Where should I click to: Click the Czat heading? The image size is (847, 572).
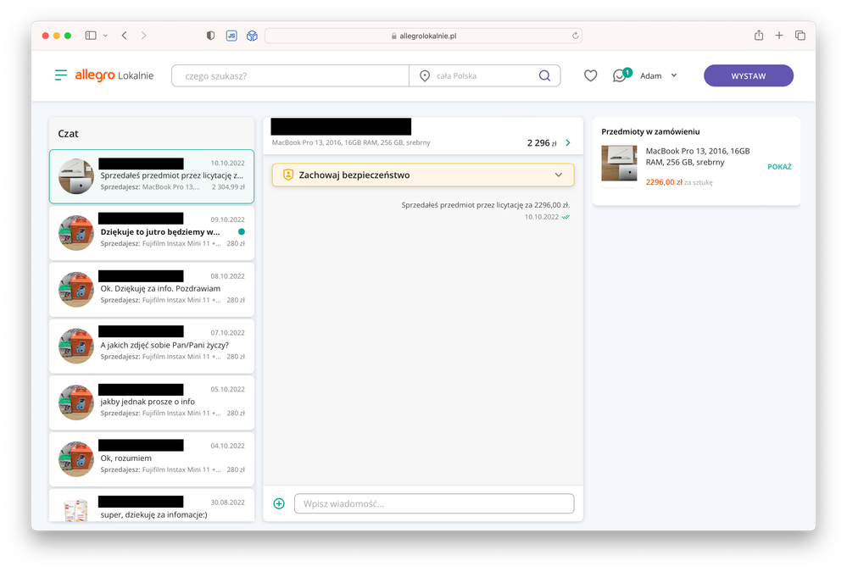(x=68, y=133)
